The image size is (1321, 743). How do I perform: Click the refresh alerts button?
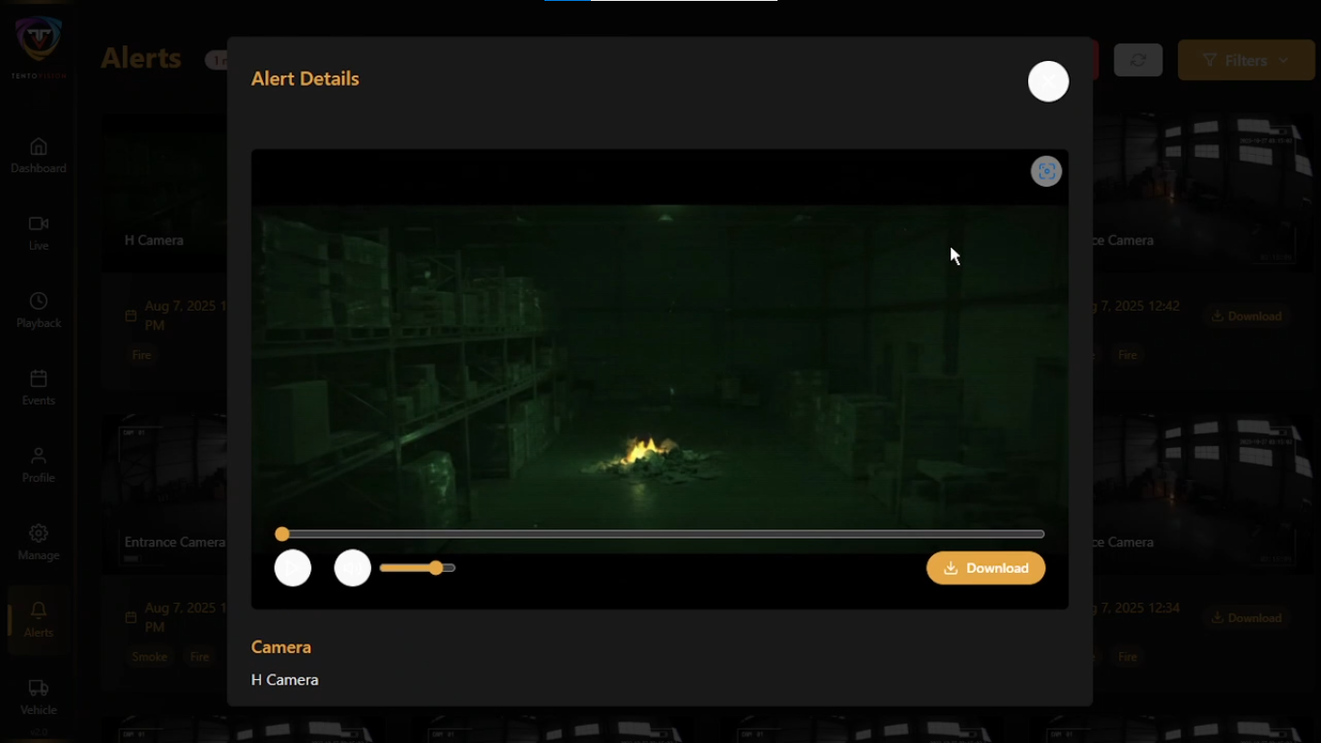1138,60
